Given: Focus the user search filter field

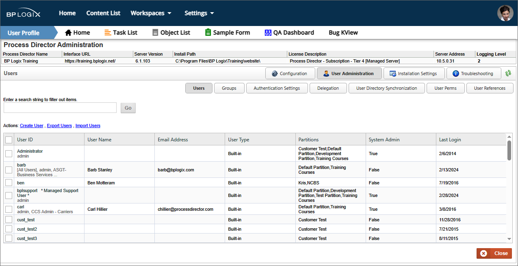Looking at the screenshot, I should tap(60, 108).
